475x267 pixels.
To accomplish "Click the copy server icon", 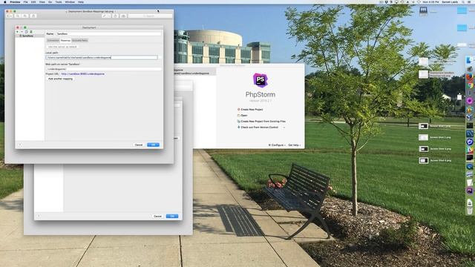I will (27, 31).
